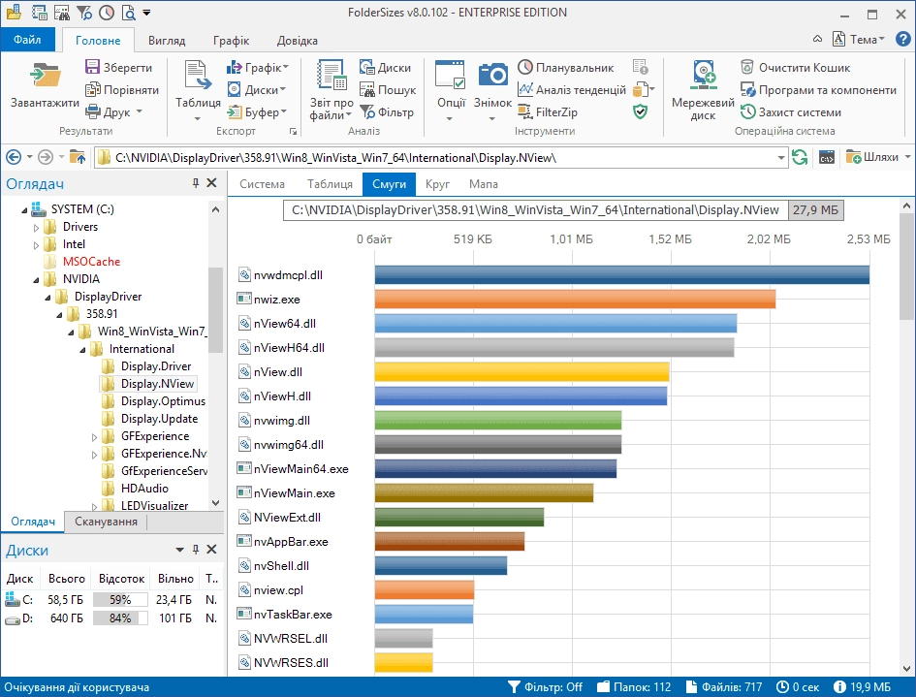Click the database icon with dropdown in Інструменти
The height and width of the screenshot is (697, 916).
point(644,89)
